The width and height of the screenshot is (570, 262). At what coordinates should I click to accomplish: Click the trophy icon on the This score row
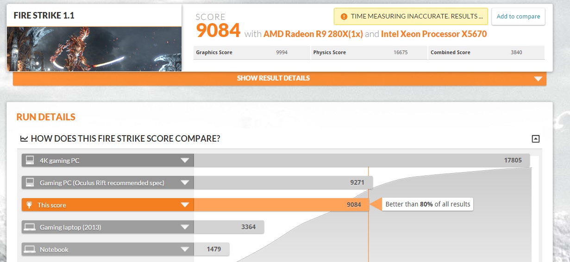tap(29, 205)
